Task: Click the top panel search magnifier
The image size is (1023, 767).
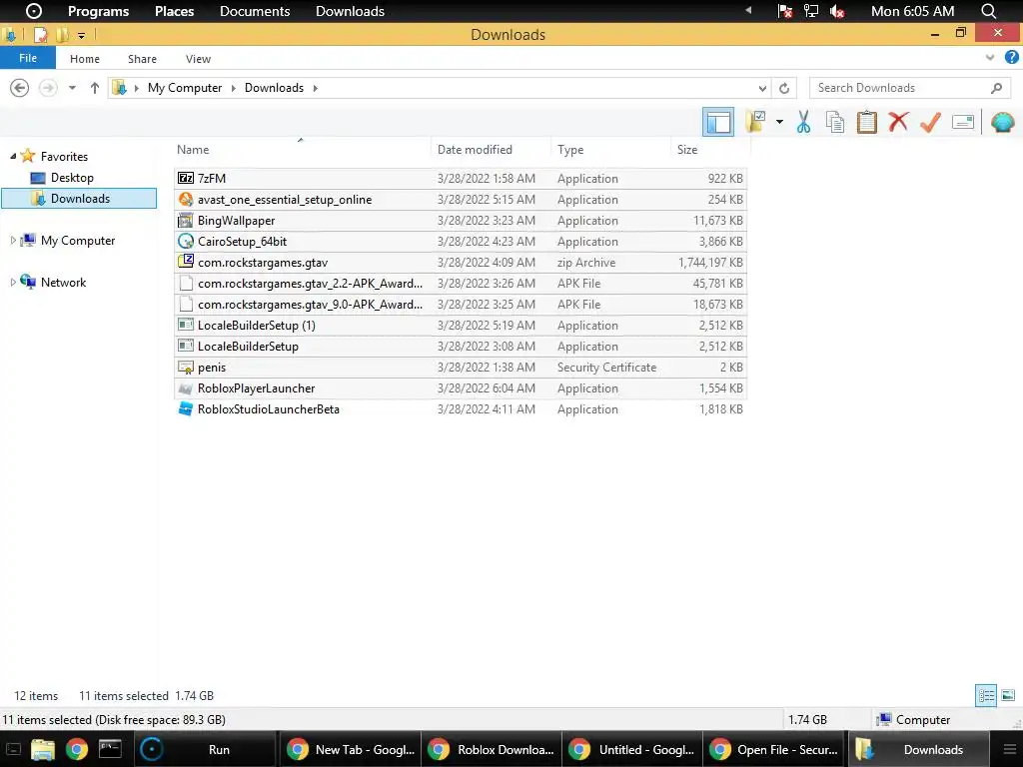Action: [x=988, y=11]
